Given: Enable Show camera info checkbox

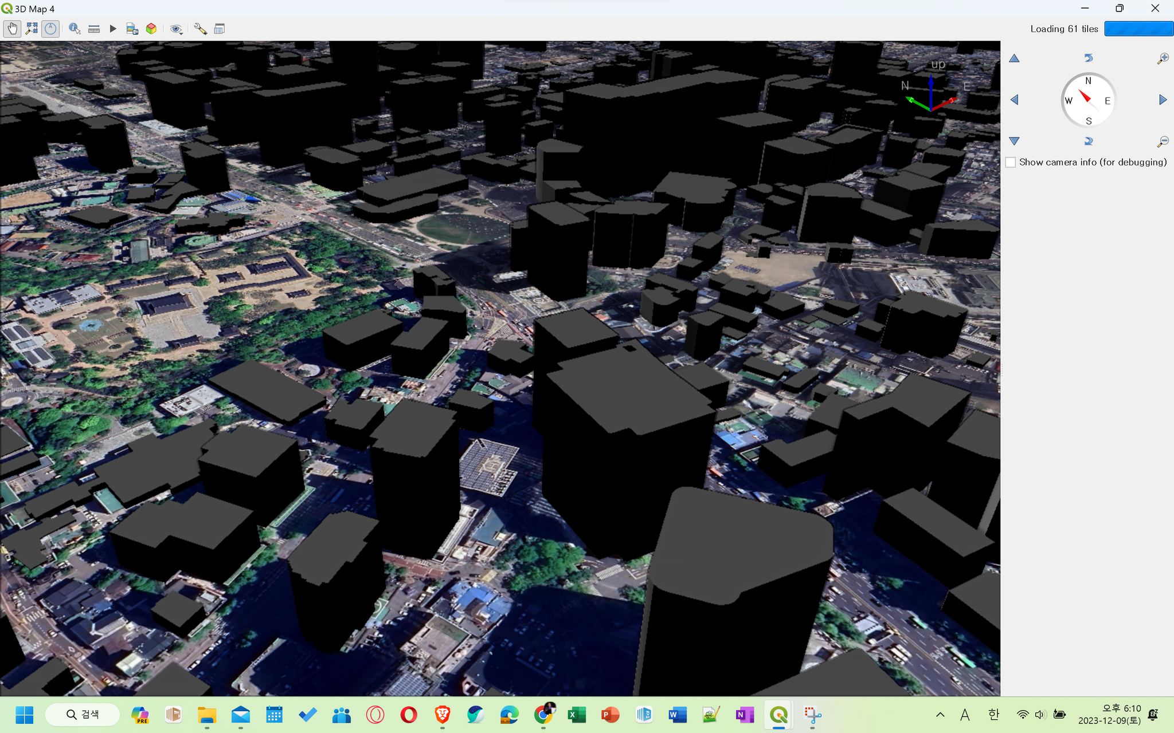Looking at the screenshot, I should tap(1011, 162).
